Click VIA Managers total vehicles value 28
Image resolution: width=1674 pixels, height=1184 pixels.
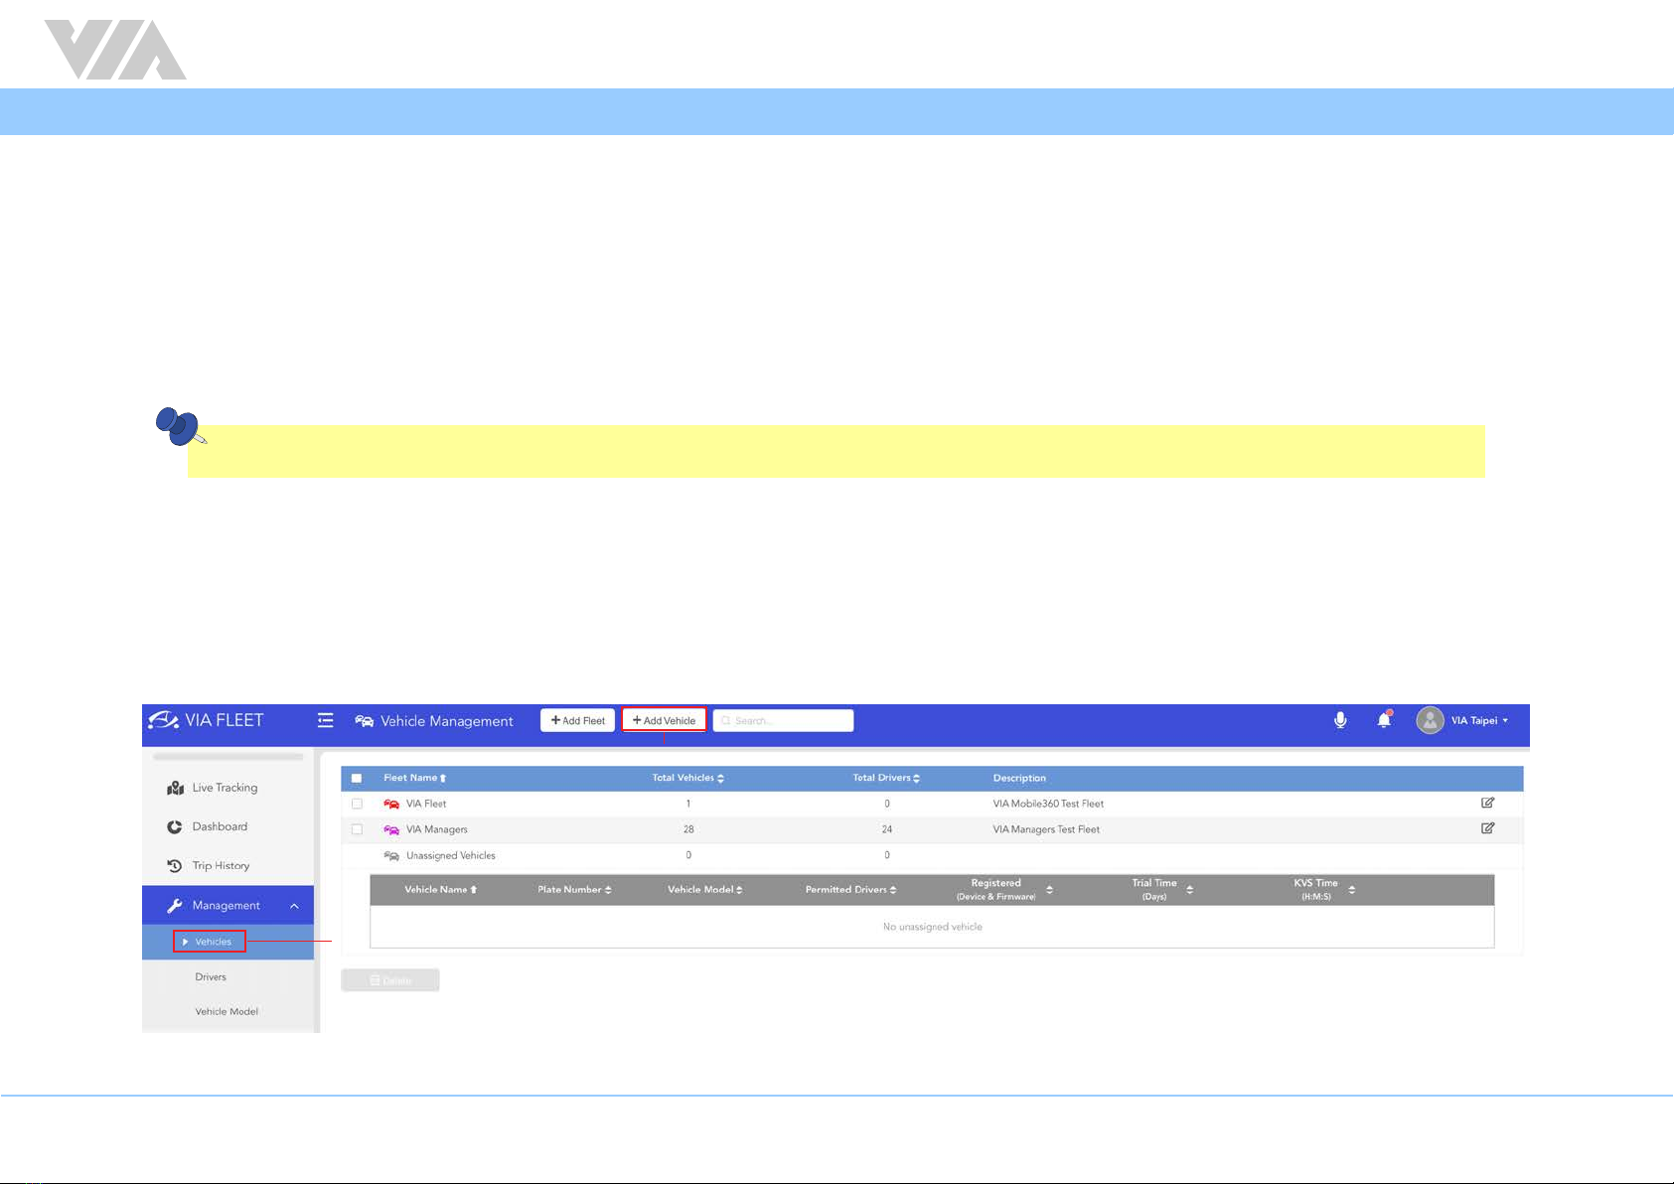coord(688,829)
